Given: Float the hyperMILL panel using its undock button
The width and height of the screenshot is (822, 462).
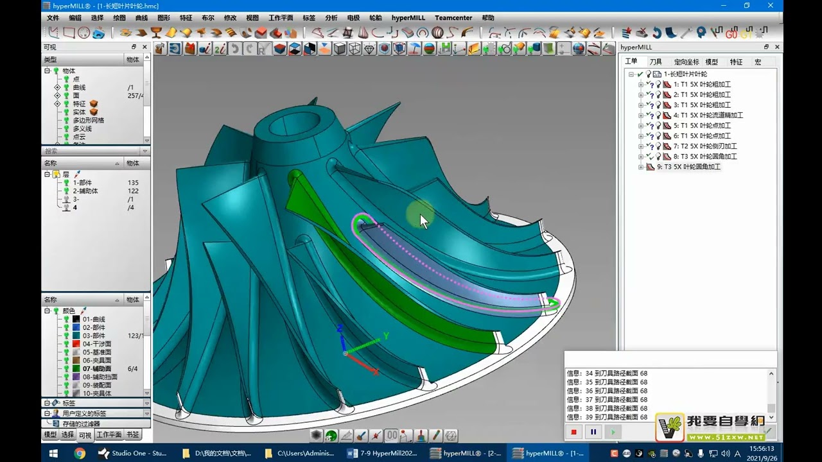Looking at the screenshot, I should click(x=766, y=47).
